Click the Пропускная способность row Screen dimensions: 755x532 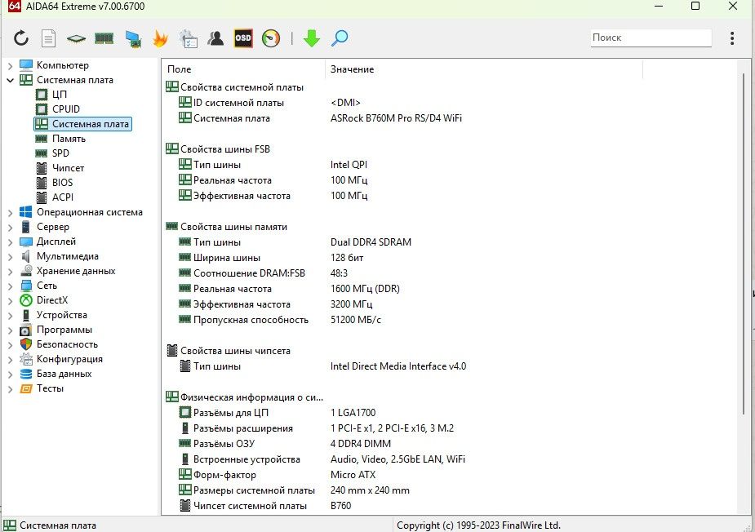click(x=403, y=320)
